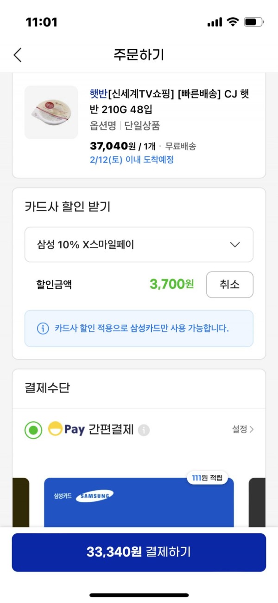The height and width of the screenshot is (603, 278).
Task: Select the next dark card on right edge
Action: pos(257,503)
